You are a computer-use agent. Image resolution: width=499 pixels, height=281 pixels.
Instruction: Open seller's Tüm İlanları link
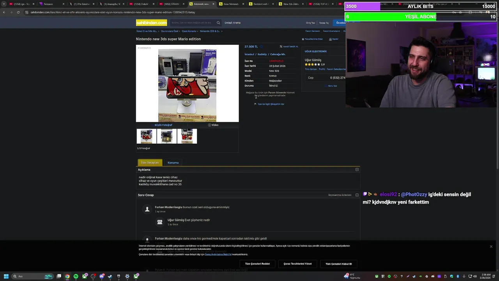(311, 69)
